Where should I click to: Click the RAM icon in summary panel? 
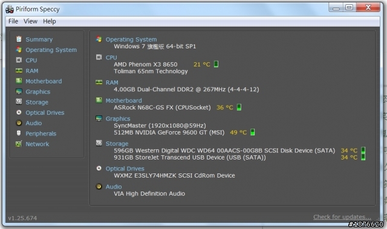click(x=99, y=82)
